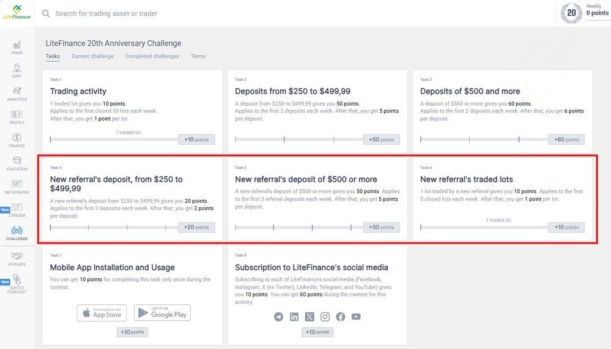Click New referral's deposit, from $250 to $499,99 title
Screen dimensions: 611x349
pyautogui.click(x=116, y=184)
